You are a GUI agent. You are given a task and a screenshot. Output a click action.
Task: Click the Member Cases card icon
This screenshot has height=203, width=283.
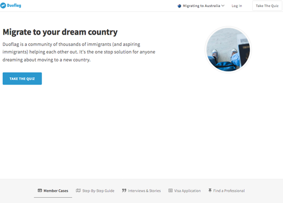[40, 191]
